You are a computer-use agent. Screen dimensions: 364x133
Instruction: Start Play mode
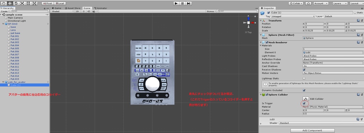pyautogui.click(x=176, y=3)
